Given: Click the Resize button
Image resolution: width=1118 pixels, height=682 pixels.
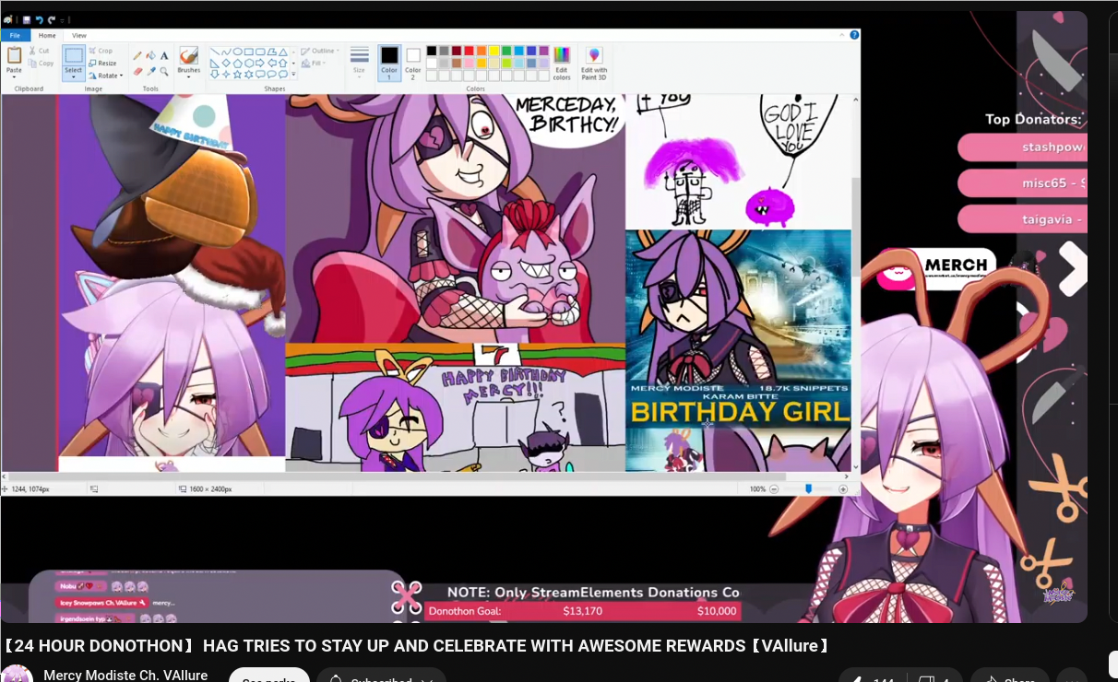Looking at the screenshot, I should 103,64.
